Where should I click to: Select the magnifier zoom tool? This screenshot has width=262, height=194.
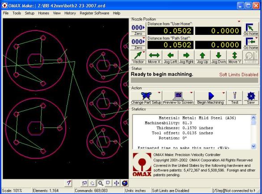[x=101, y=183]
